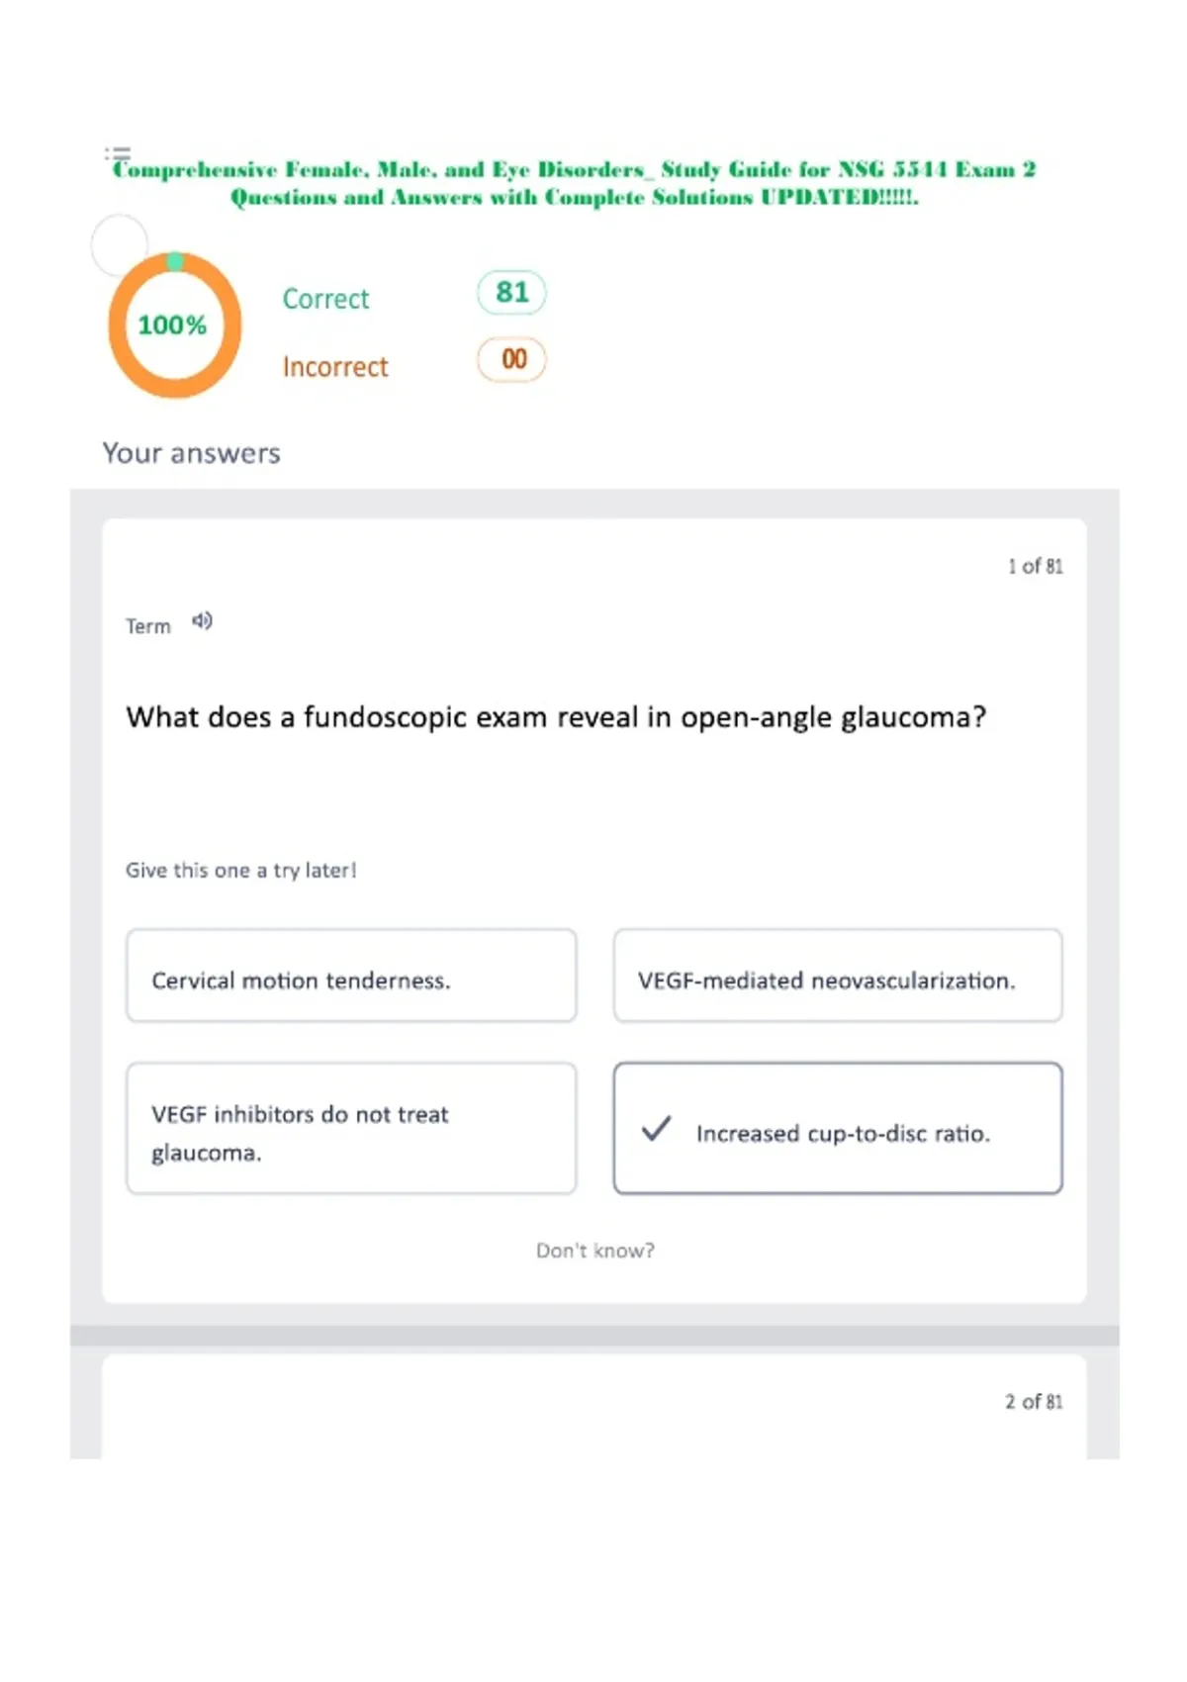Click the green study guide title
The width and height of the screenshot is (1187, 1682).
click(x=575, y=183)
